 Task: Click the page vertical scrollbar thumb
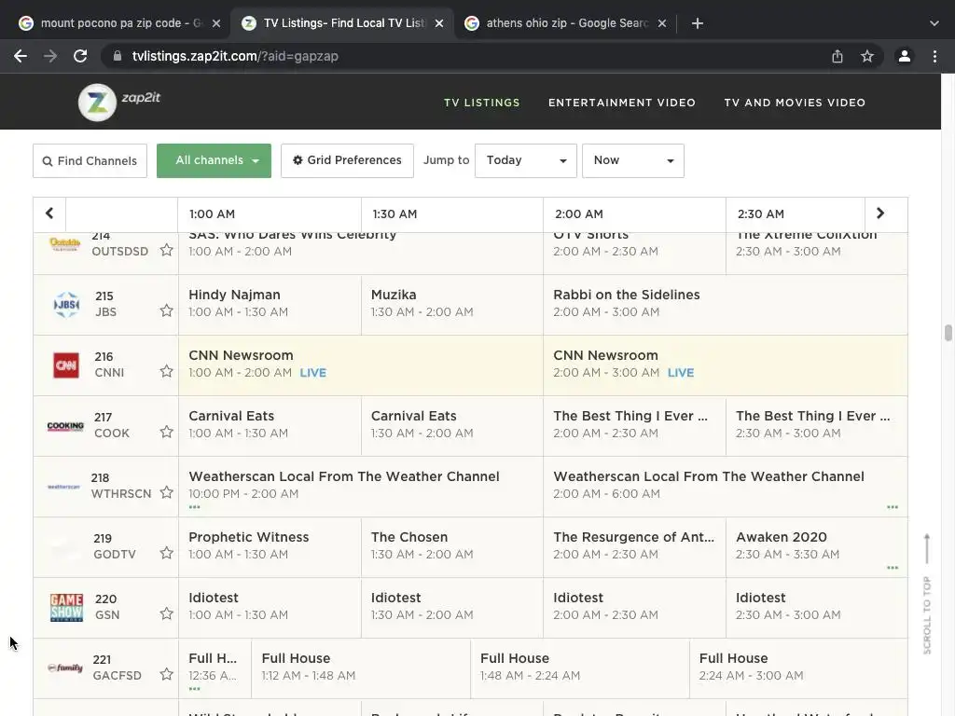click(948, 334)
